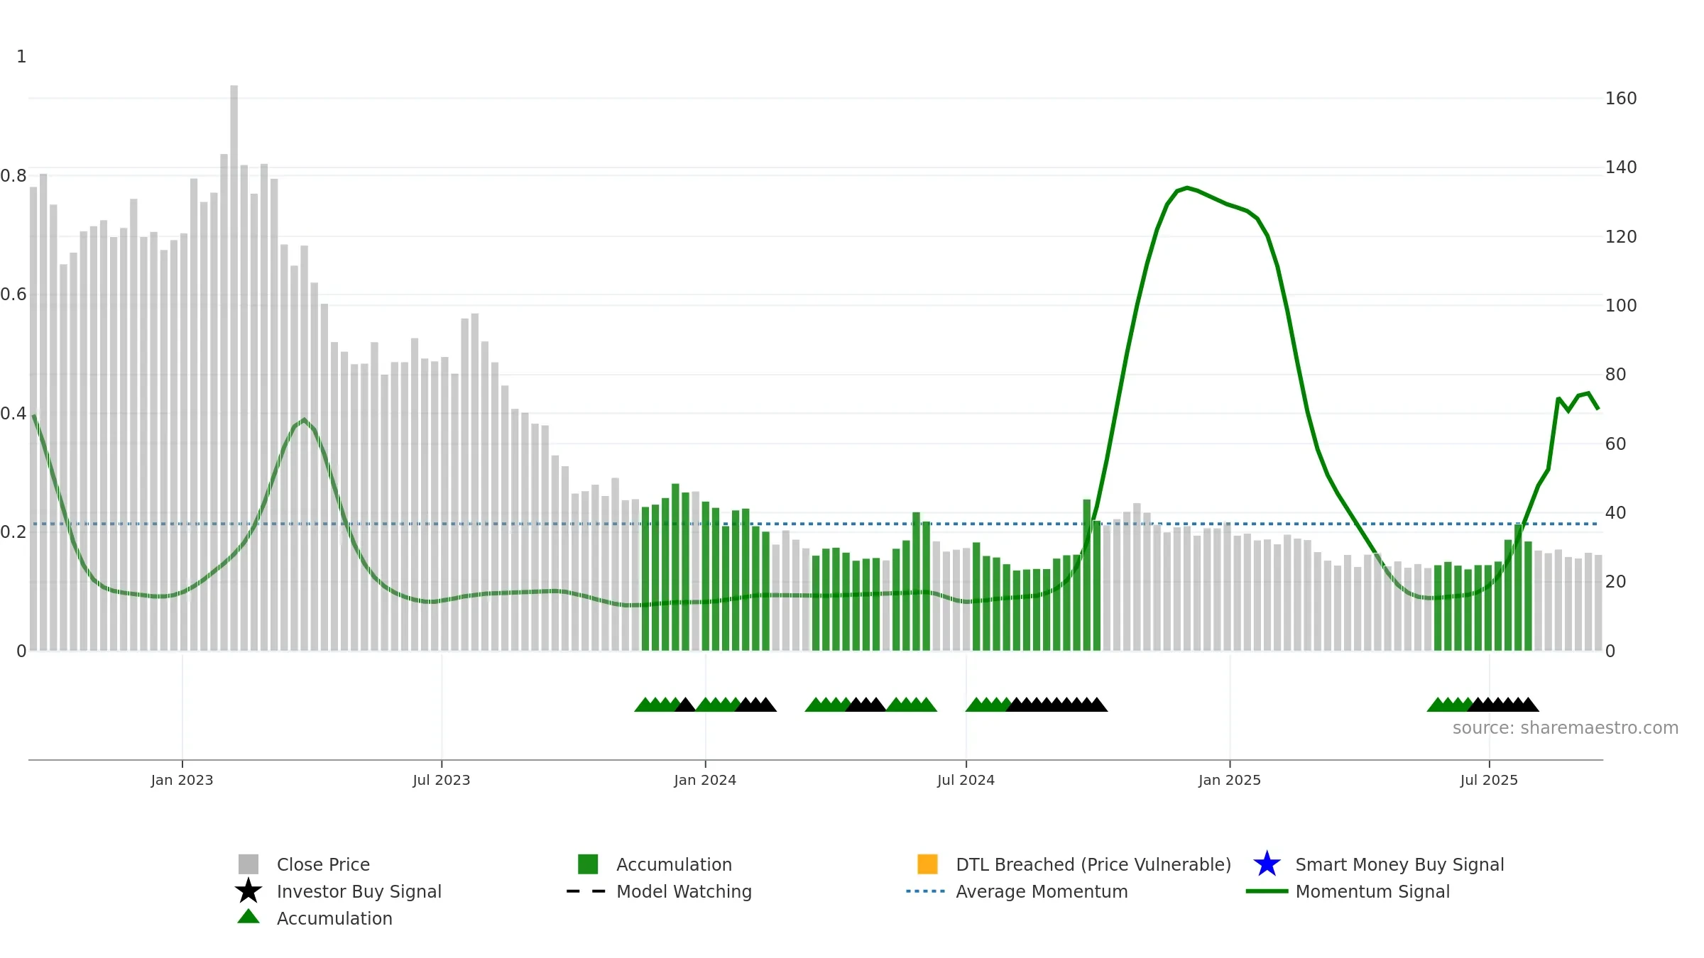Click the Jan 2024 axis label
1704x958 pixels.
pyautogui.click(x=705, y=781)
